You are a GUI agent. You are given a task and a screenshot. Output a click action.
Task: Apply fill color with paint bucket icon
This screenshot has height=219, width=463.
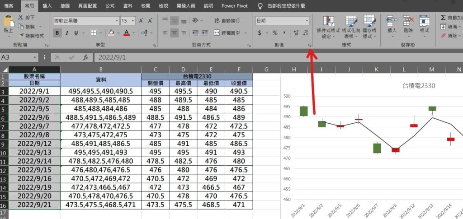coord(111,33)
